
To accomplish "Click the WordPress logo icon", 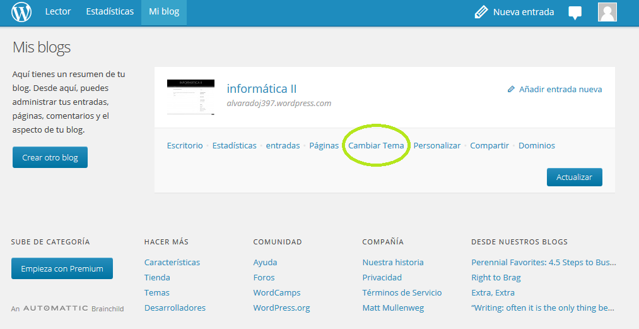I will click(x=21, y=12).
